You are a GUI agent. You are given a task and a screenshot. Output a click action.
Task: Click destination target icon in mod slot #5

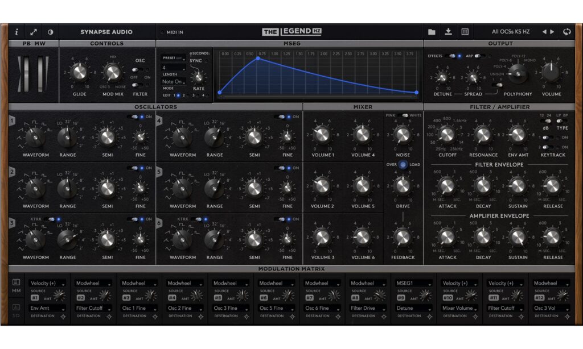click(x=247, y=317)
